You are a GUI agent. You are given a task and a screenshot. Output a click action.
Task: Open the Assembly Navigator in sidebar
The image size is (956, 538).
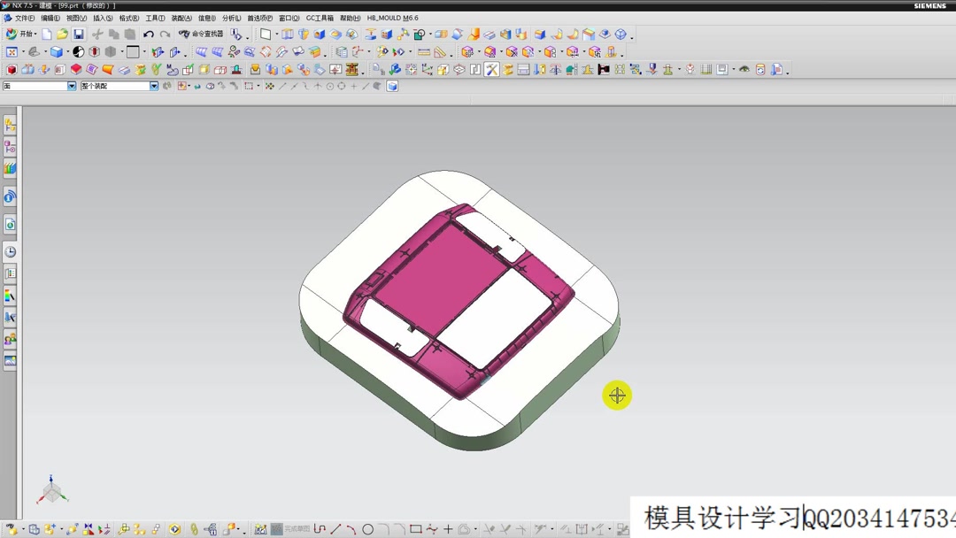pos(10,126)
